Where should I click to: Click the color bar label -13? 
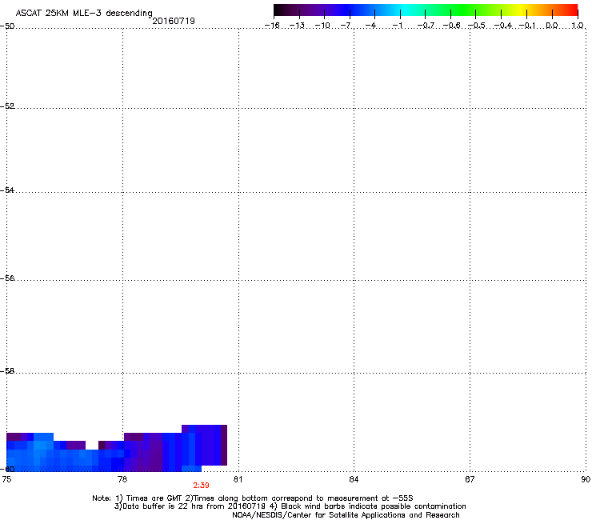click(x=297, y=26)
